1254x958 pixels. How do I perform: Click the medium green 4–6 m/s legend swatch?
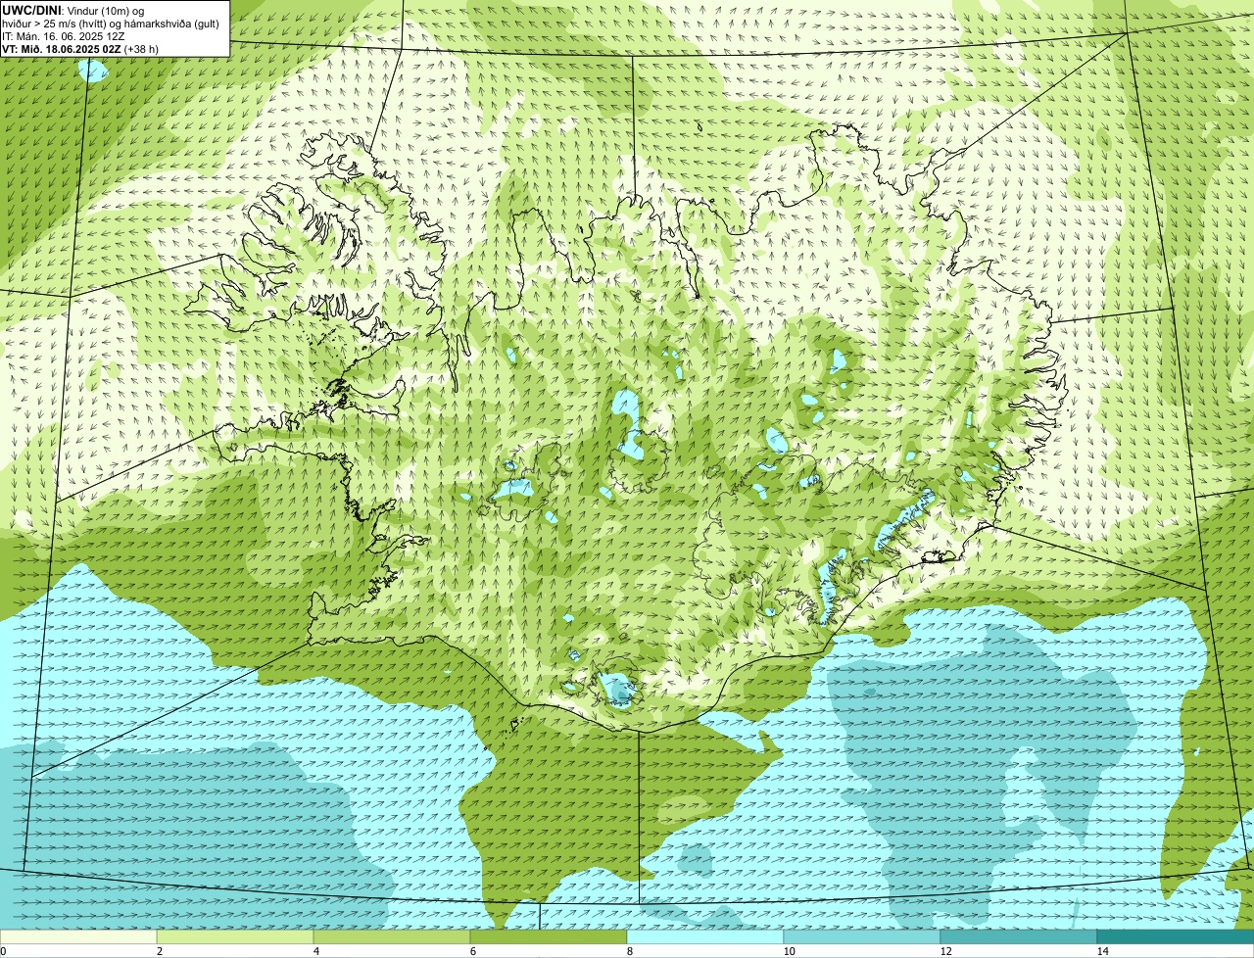point(392,936)
